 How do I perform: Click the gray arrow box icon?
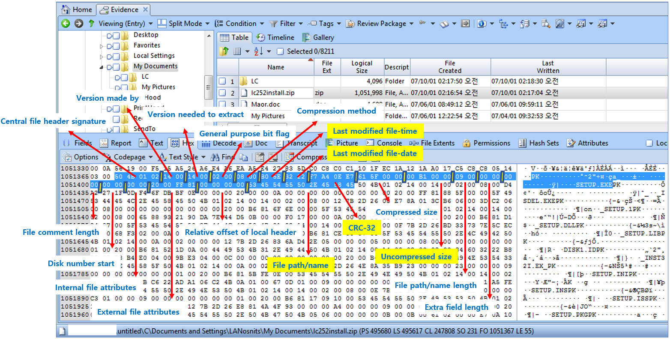(x=465, y=24)
